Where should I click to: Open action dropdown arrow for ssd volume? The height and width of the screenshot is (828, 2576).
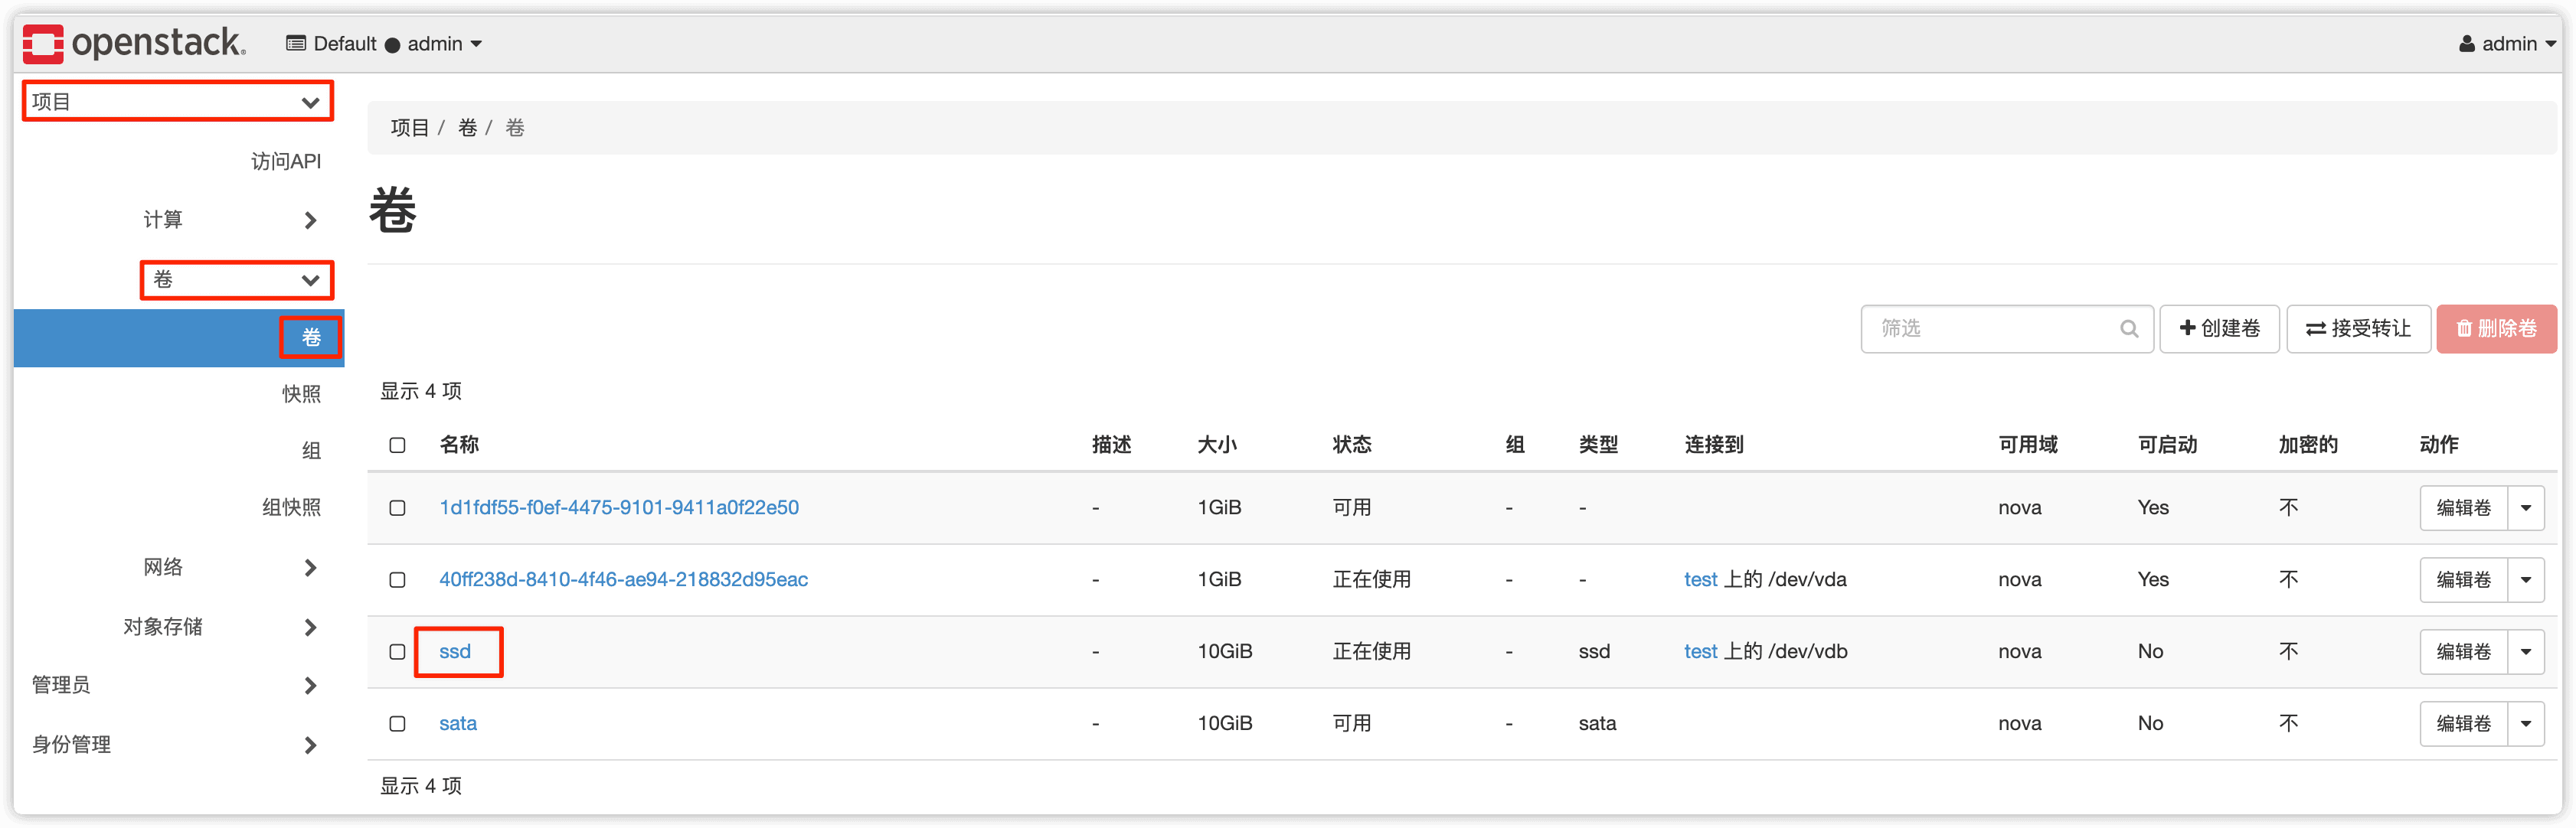[x=2525, y=652]
